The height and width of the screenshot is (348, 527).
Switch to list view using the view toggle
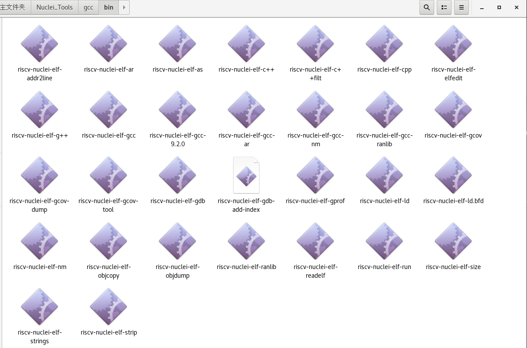pyautogui.click(x=444, y=7)
